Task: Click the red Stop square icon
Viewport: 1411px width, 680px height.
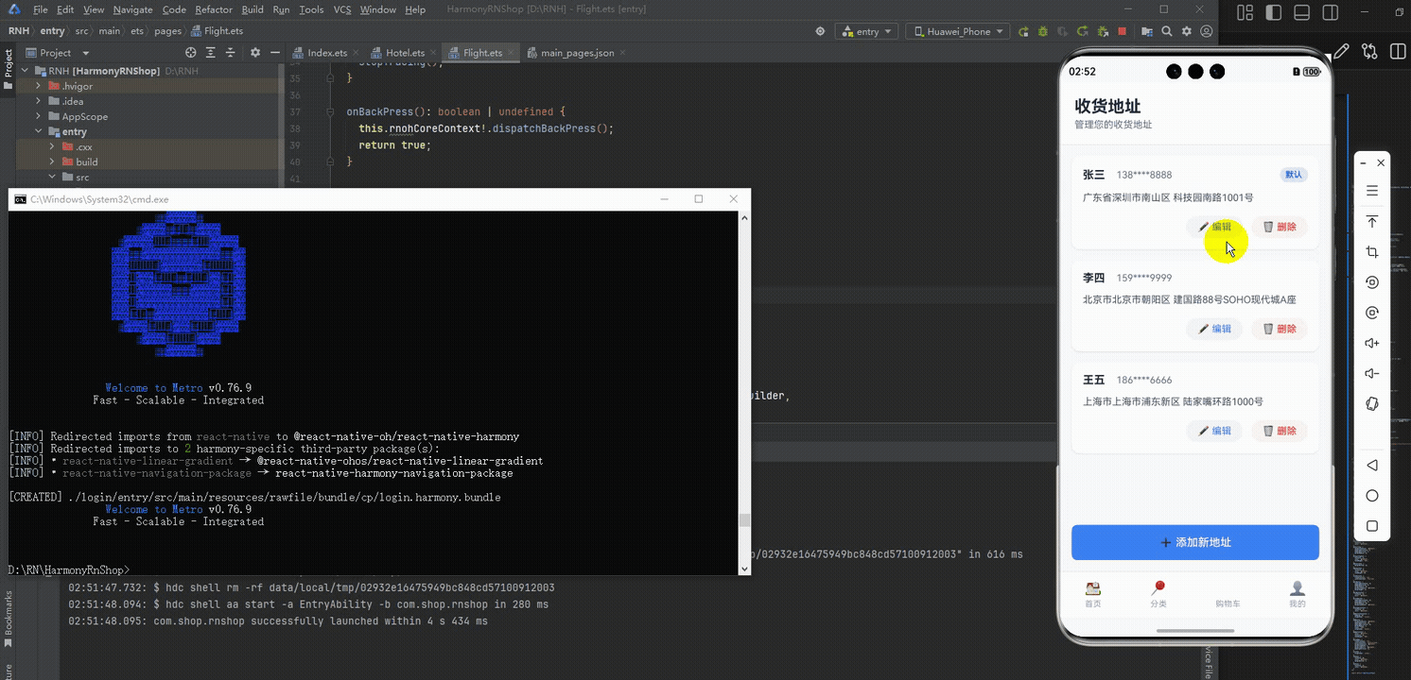Action: tap(1122, 31)
